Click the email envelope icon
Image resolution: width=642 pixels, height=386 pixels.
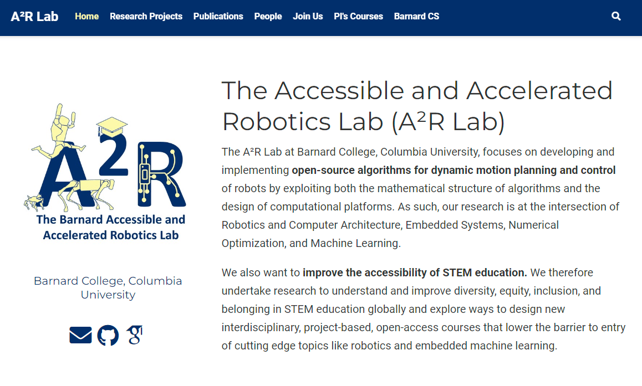click(x=80, y=334)
